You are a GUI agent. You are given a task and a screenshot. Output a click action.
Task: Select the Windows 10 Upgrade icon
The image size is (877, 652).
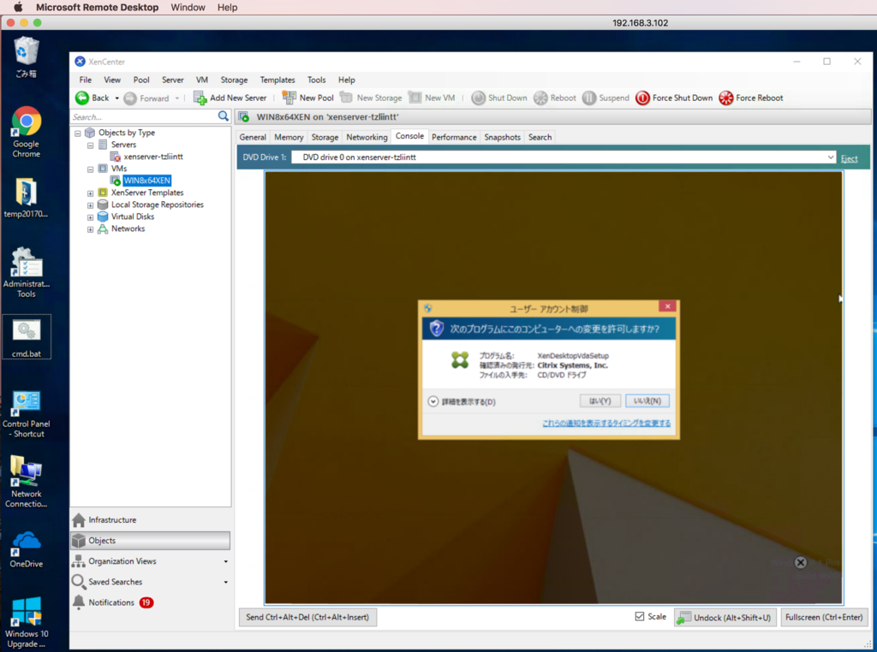click(26, 622)
